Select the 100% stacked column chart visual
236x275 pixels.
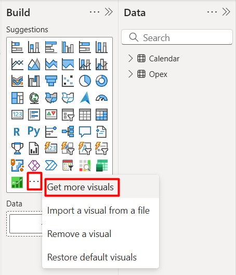coord(102,47)
